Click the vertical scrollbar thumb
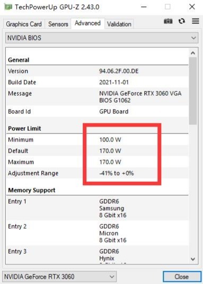Screen dimensions: 203x284 [193, 91]
